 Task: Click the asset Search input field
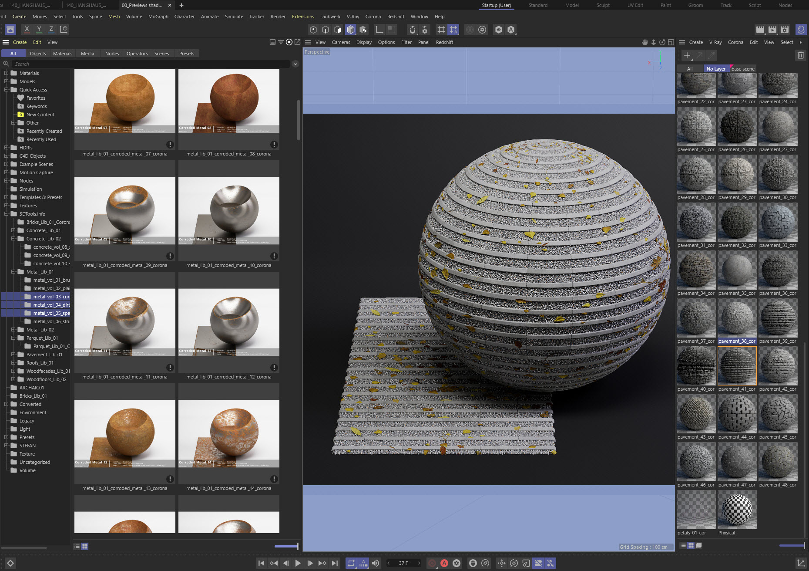151,64
